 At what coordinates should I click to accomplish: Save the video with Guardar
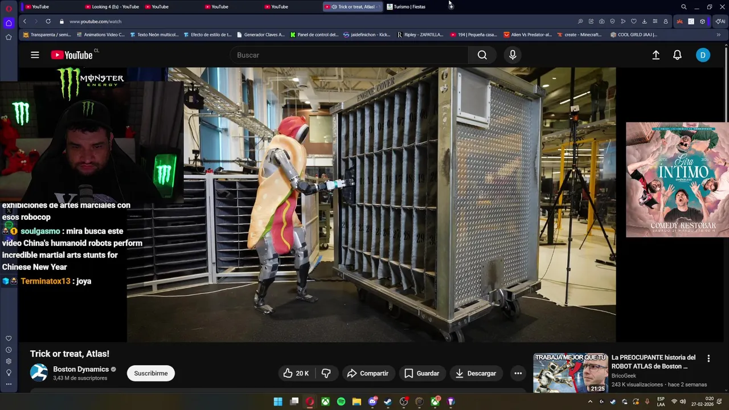pyautogui.click(x=422, y=374)
